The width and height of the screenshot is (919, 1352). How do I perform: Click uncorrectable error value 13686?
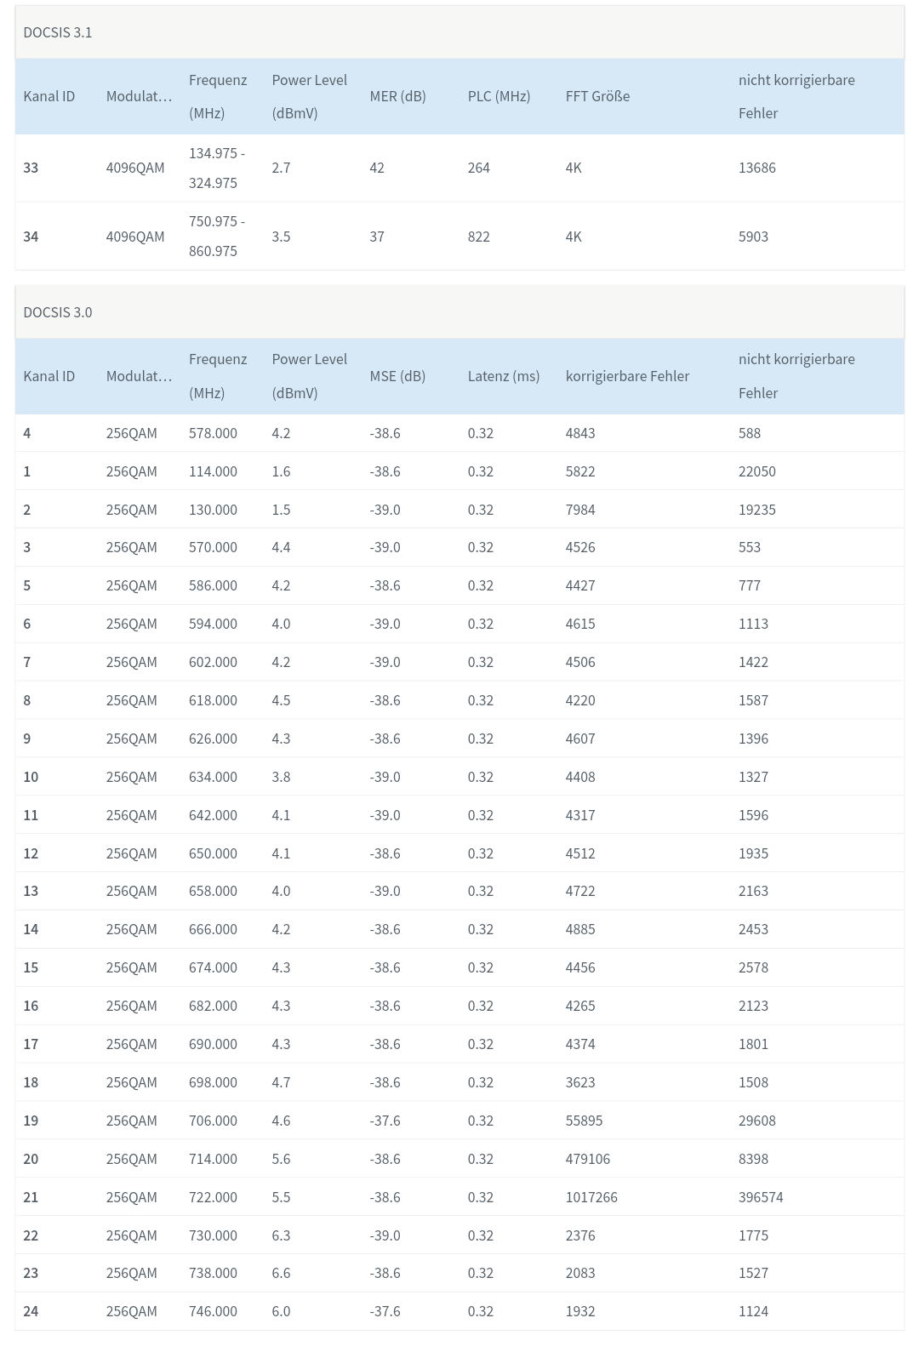click(x=757, y=168)
